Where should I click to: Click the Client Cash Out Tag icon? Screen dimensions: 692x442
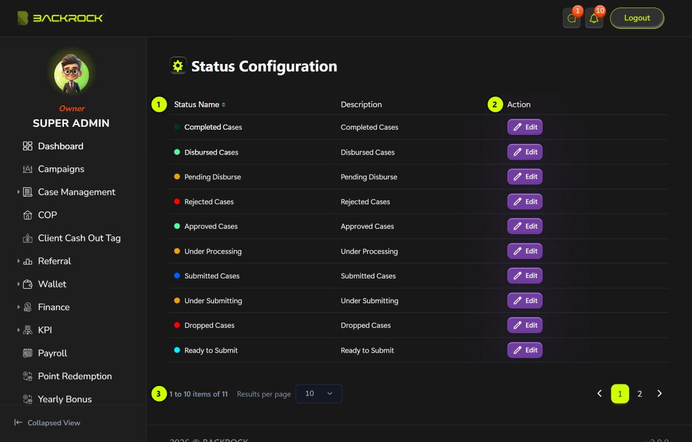click(28, 239)
